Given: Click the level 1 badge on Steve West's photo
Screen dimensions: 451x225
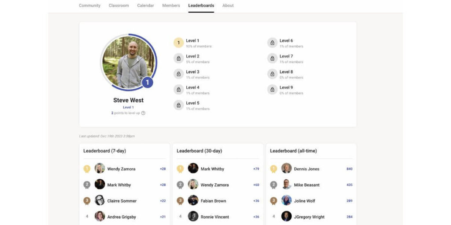Looking at the screenshot, I should 147,83.
